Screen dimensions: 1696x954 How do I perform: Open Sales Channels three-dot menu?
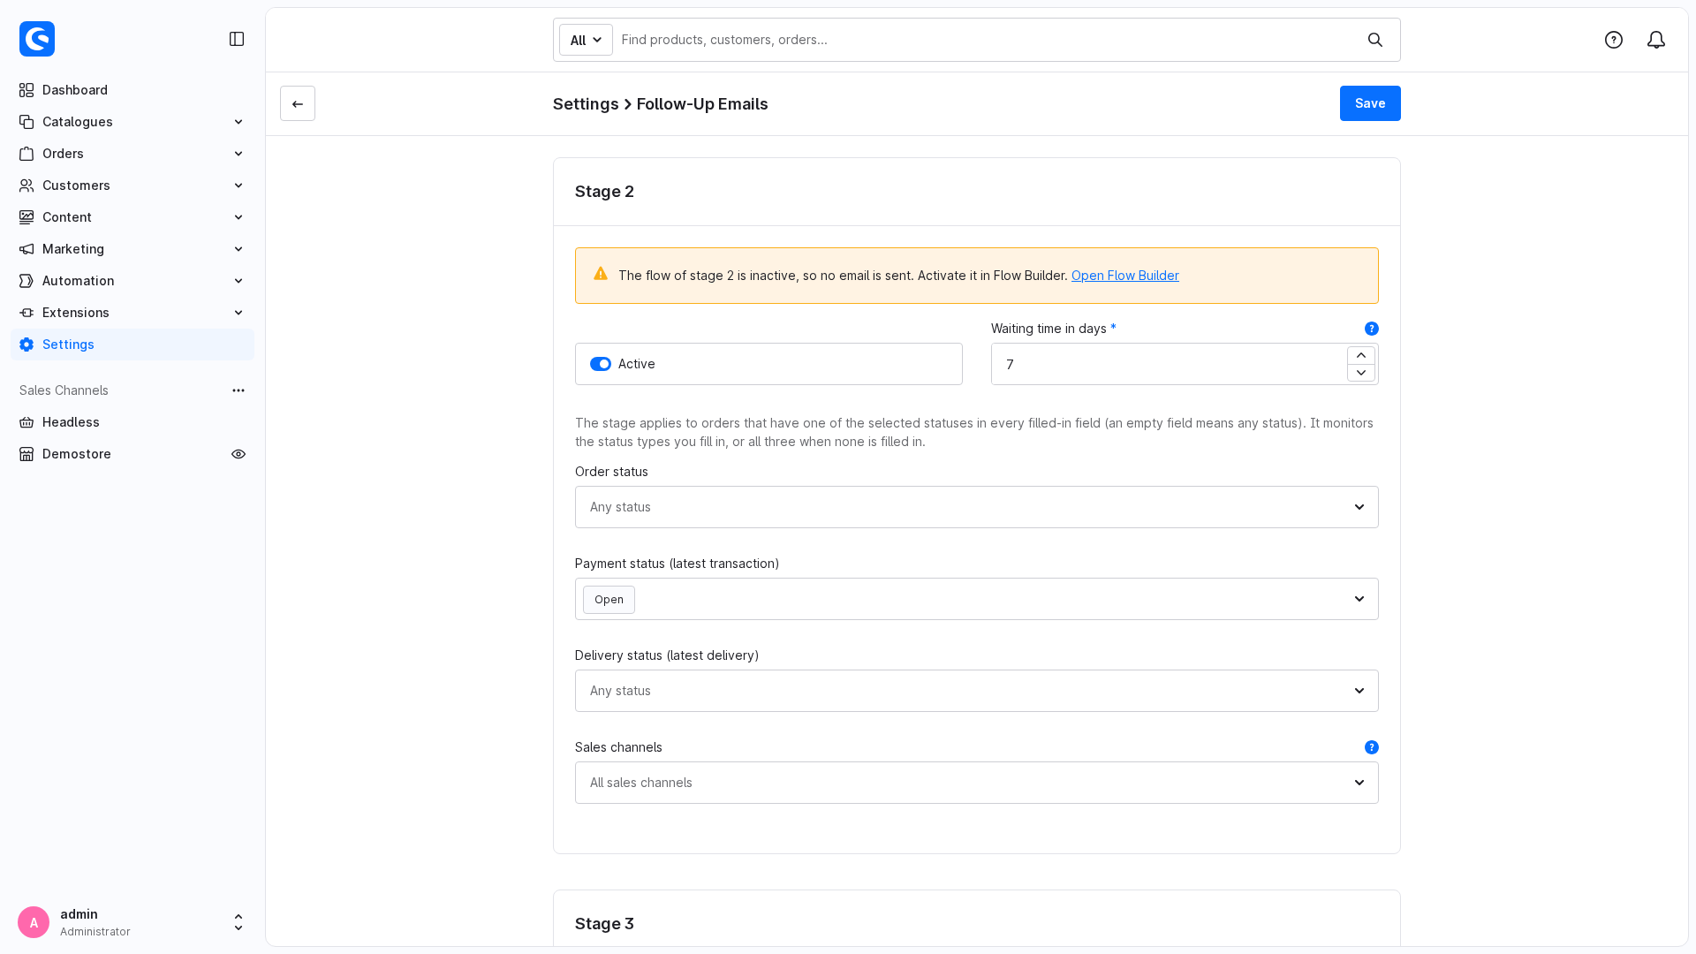coord(238,390)
